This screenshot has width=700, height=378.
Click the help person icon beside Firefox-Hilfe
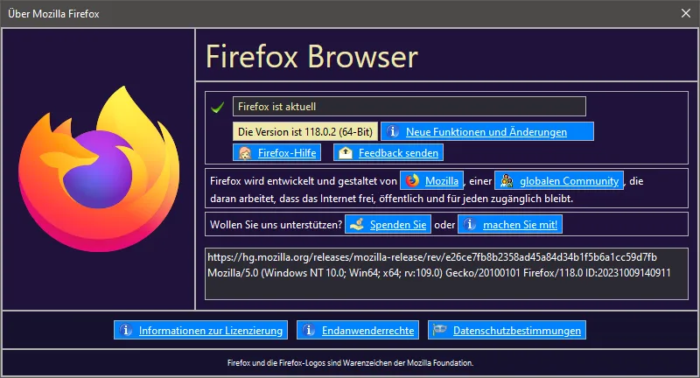245,153
